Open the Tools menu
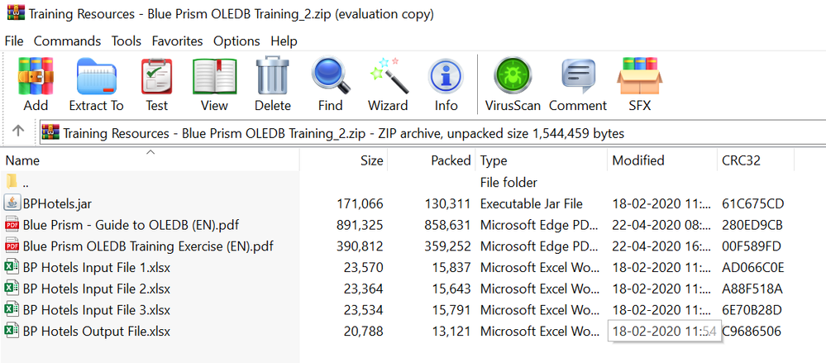 point(127,41)
